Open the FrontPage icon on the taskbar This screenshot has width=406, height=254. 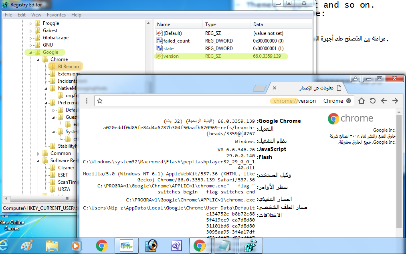176,246
